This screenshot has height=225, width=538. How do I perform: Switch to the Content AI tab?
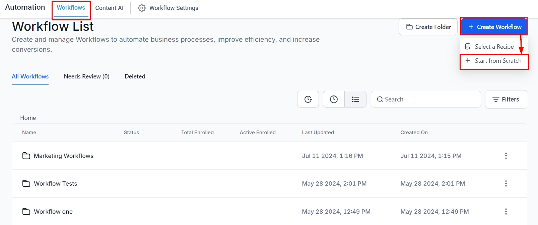coord(109,8)
